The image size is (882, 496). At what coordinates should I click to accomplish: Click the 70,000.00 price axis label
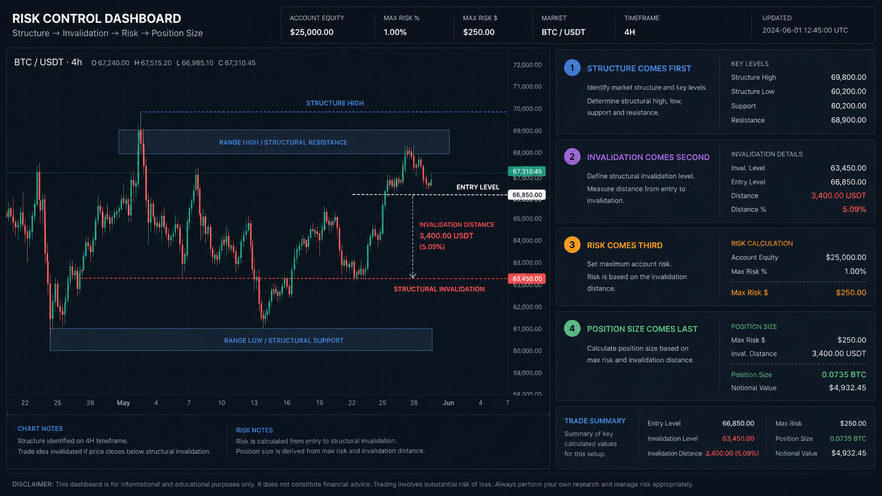pyautogui.click(x=527, y=109)
